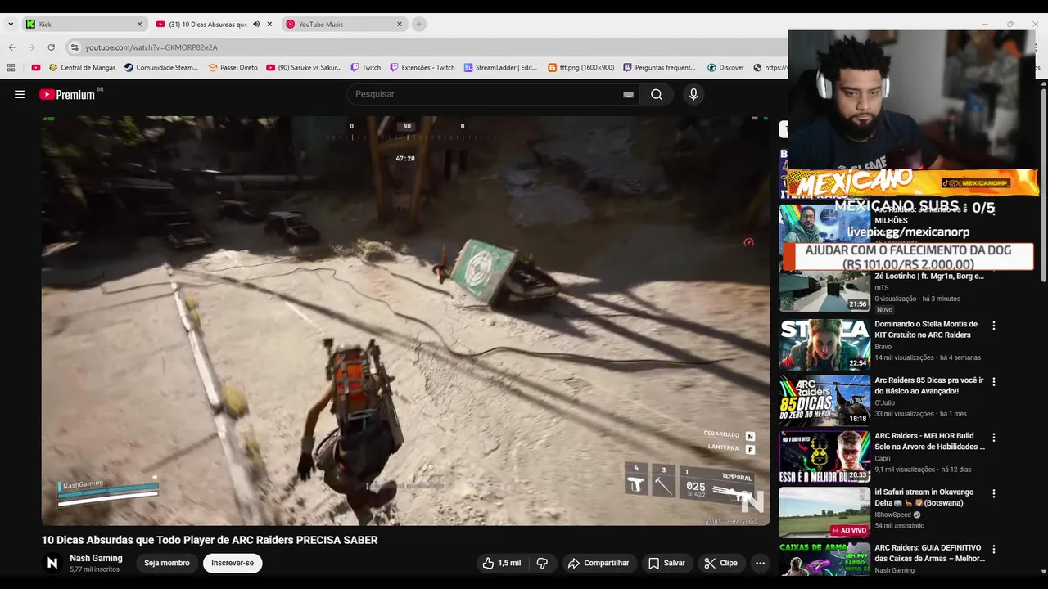Open options menu for Arc Raiders 85 Dicas
This screenshot has width=1048, height=589.
(994, 381)
